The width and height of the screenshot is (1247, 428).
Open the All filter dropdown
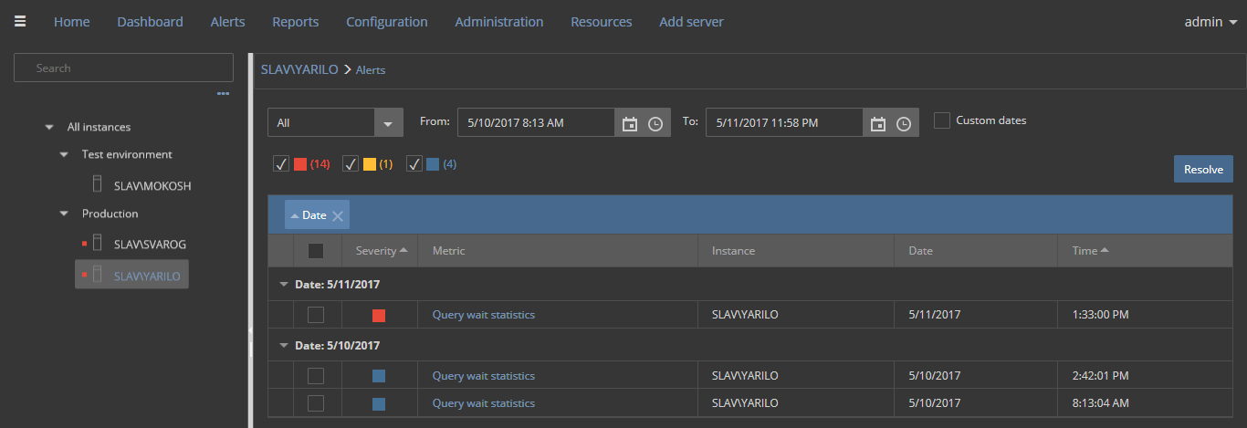click(x=388, y=122)
